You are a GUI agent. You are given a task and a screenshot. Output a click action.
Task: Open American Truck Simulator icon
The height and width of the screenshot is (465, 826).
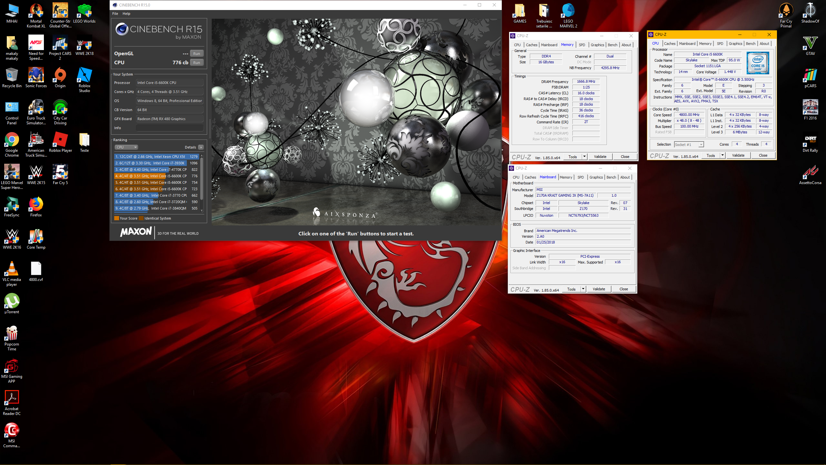coord(36,144)
